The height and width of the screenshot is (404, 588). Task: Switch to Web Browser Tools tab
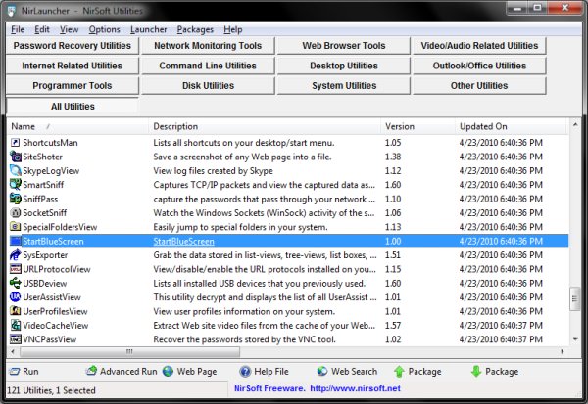click(344, 46)
